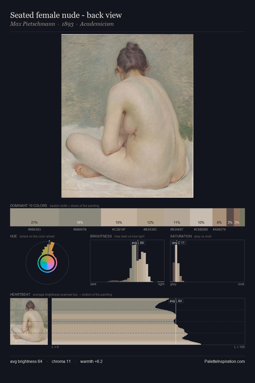Image resolution: width=255 pixels, height=383 pixels.
Task: Click the hue color wheel
Action: coord(47,263)
